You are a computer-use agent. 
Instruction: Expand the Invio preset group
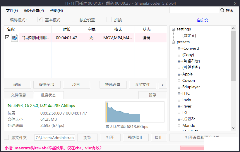pyautogui.click(x=179, y=100)
